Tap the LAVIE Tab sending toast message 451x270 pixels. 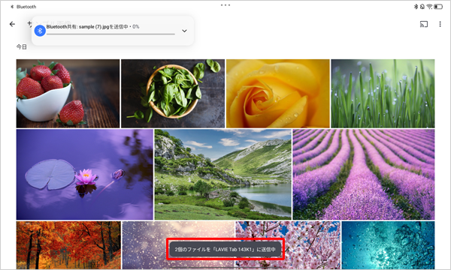(225, 249)
